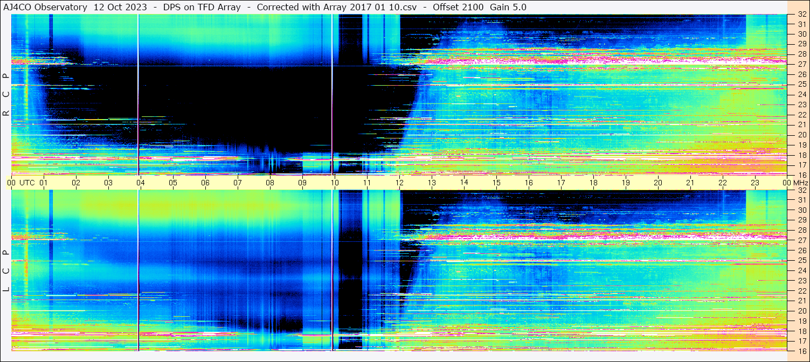Select the 17 hour time marker
The image size is (810, 362).
click(x=560, y=183)
